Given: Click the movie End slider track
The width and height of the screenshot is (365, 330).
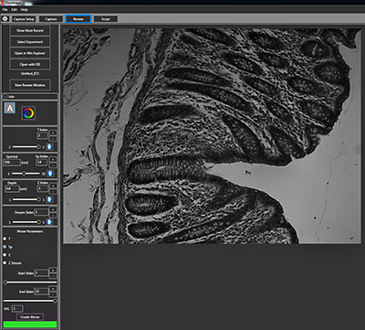Looking at the screenshot, I should (30, 301).
